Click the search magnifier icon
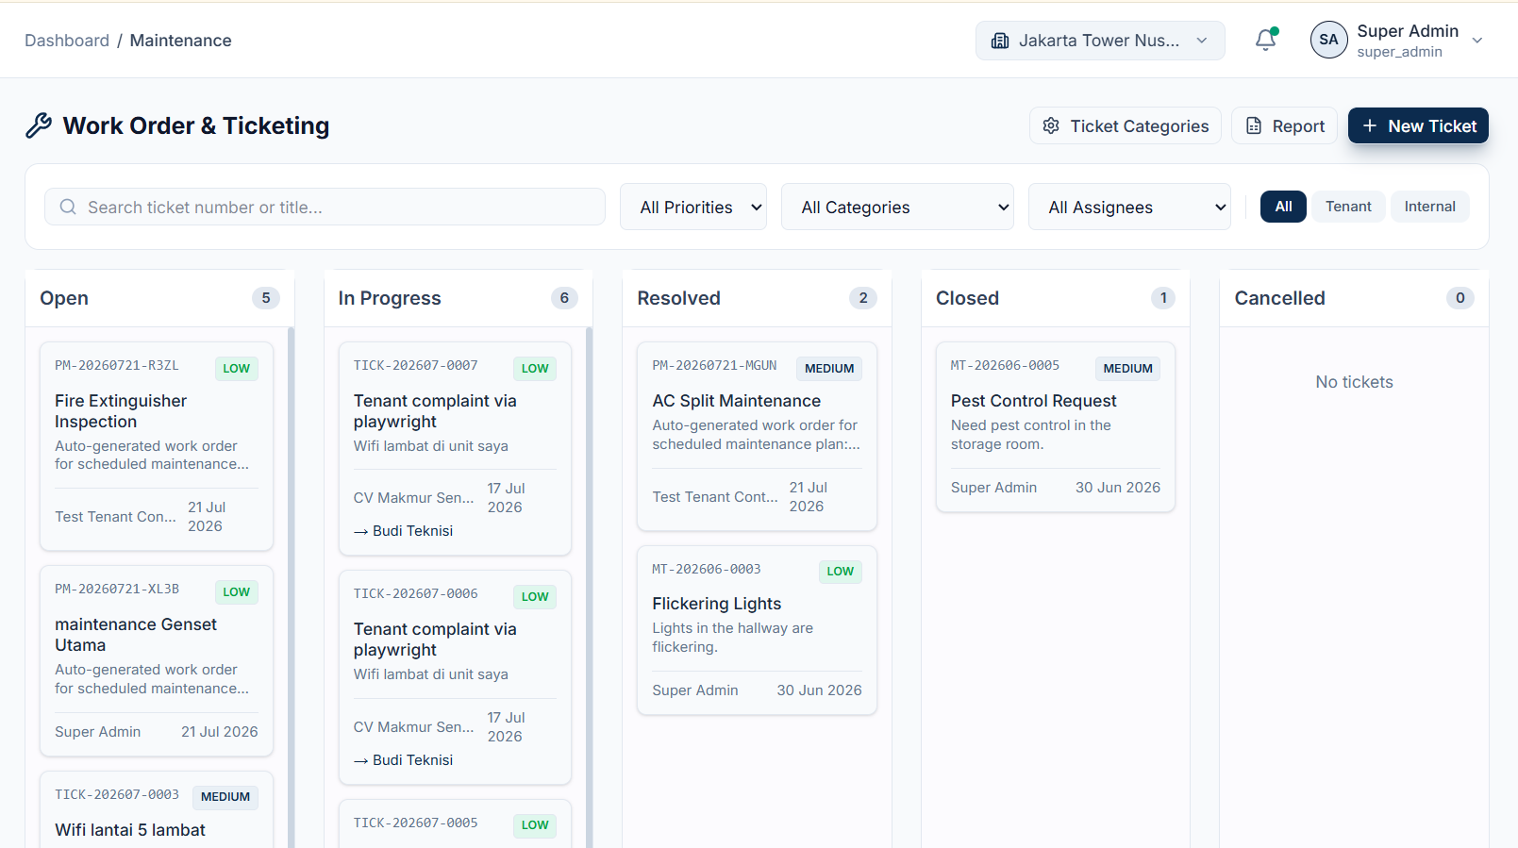This screenshot has width=1518, height=848. [68, 207]
